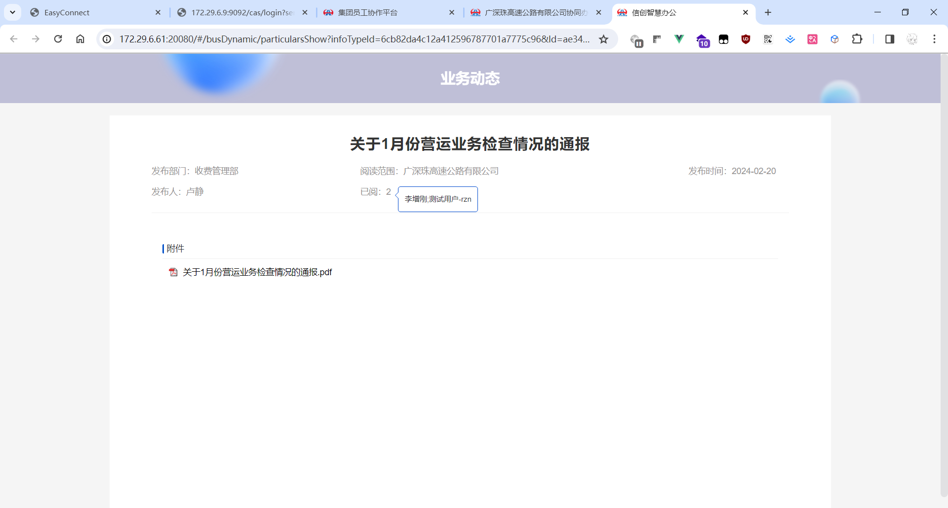Click the 已阅：2 read count

click(x=376, y=192)
